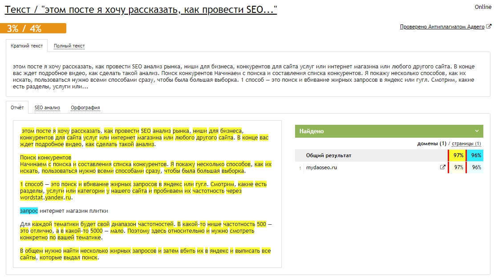Click the Найдено header title
The height and width of the screenshot is (278, 494).
coord(312,131)
